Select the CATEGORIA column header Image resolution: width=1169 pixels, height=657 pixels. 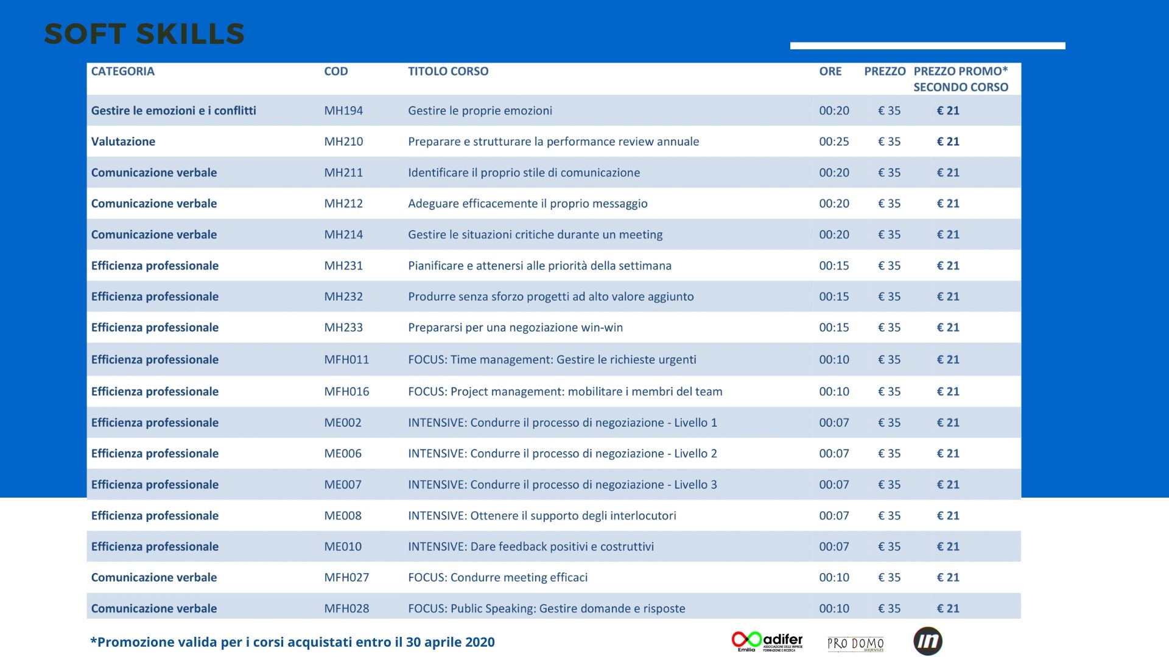click(x=123, y=71)
